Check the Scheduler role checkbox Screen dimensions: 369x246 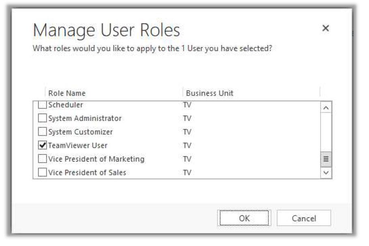pos(42,105)
